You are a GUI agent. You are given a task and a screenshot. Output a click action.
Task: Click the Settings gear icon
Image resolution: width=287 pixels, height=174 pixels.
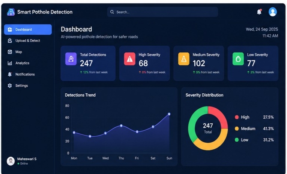click(x=10, y=86)
